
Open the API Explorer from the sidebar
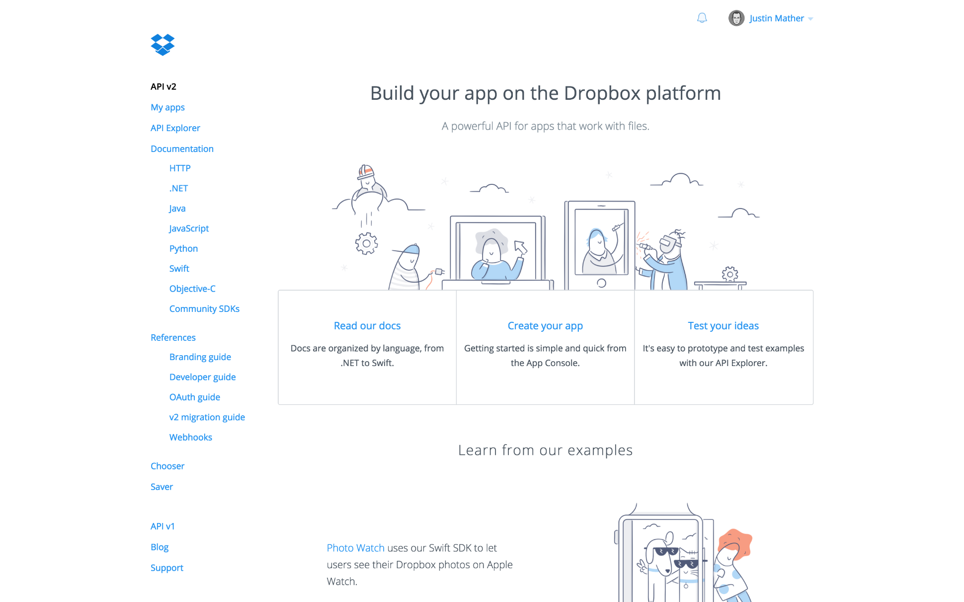175,128
